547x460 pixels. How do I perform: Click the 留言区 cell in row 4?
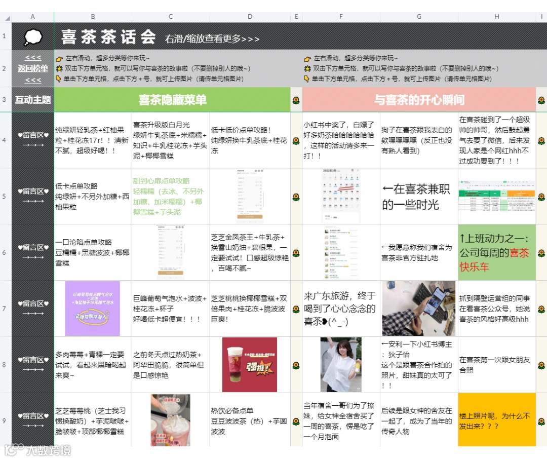coord(33,140)
